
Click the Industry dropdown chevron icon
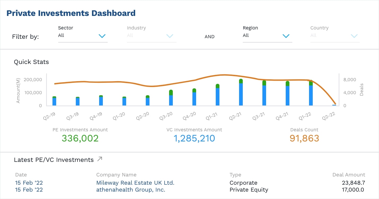pyautogui.click(x=170, y=36)
